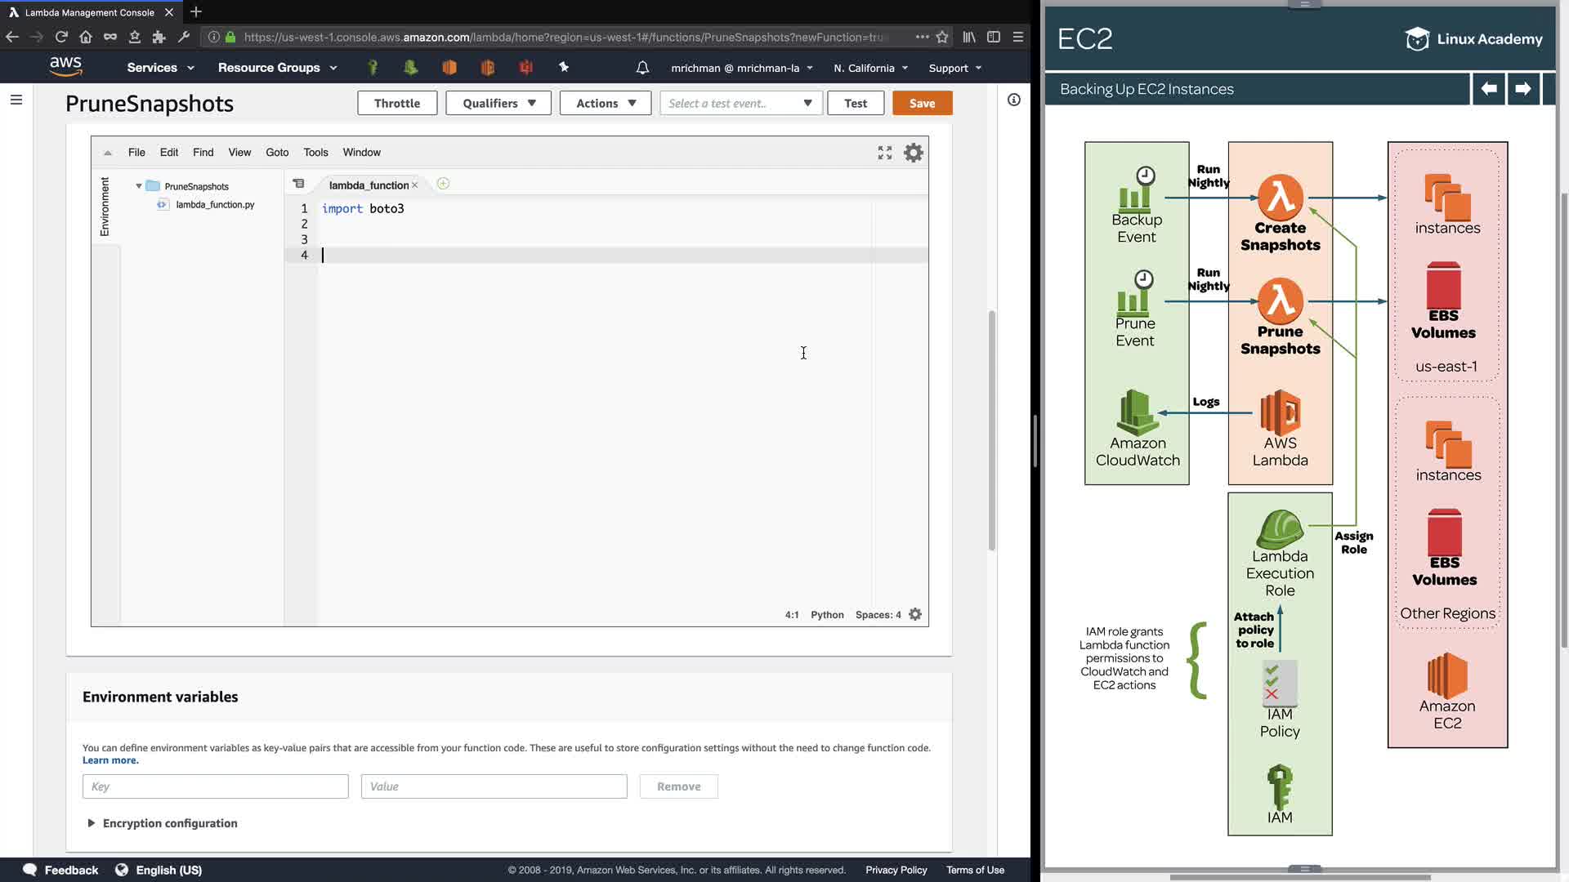
Task: Open AWS notifications bell
Action: pos(642,68)
